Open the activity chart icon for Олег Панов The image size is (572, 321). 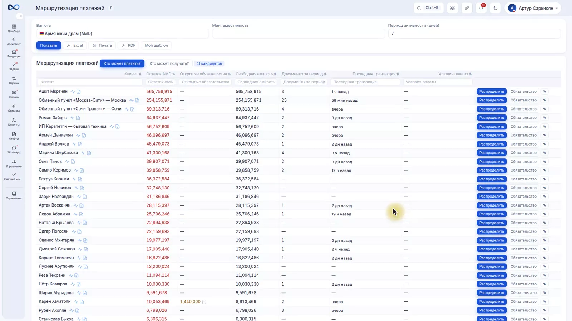pos(67,162)
